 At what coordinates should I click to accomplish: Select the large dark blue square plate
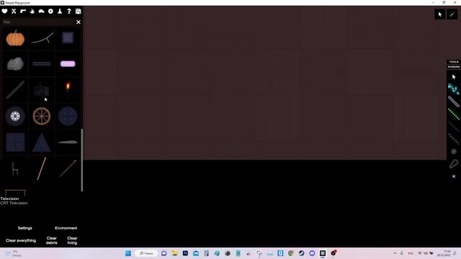(15, 142)
